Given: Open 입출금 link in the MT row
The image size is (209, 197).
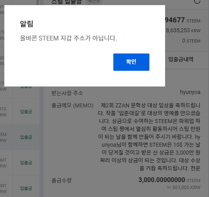Looking at the screenshot, I should [x=26, y=163].
